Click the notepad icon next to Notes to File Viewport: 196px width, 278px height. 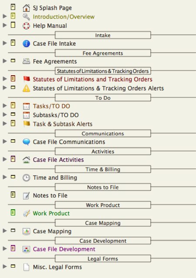26,196
